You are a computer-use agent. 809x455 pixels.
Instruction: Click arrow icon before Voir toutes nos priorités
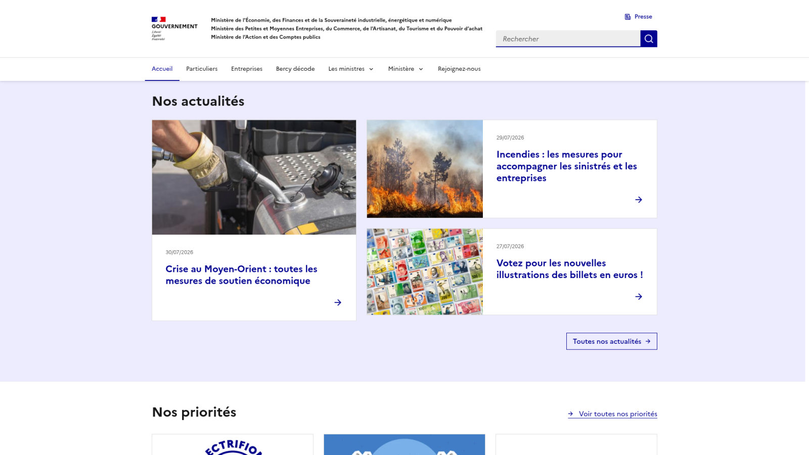coord(570,414)
